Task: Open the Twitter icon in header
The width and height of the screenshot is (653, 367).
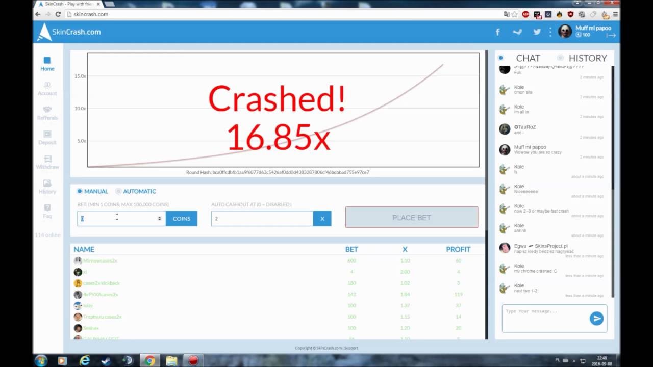Action: [x=537, y=32]
